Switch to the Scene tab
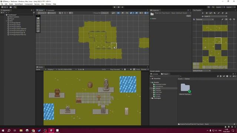This screenshot has height=133, width=237. click(x=40, y=10)
